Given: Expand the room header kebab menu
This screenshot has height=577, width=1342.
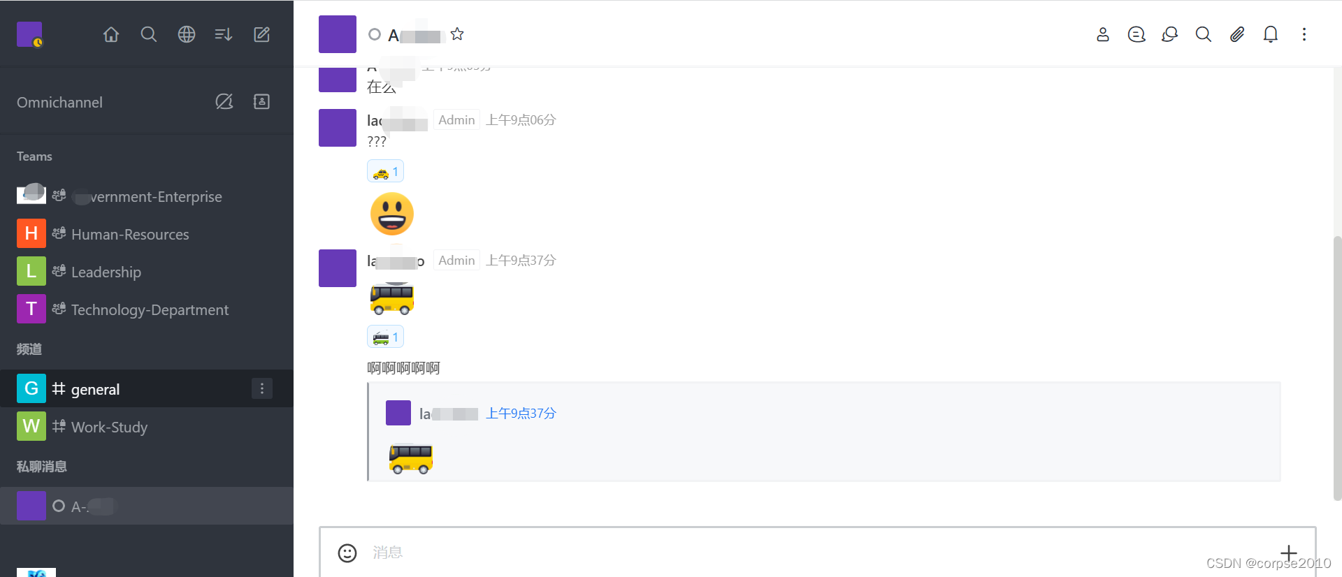Looking at the screenshot, I should click(1304, 34).
